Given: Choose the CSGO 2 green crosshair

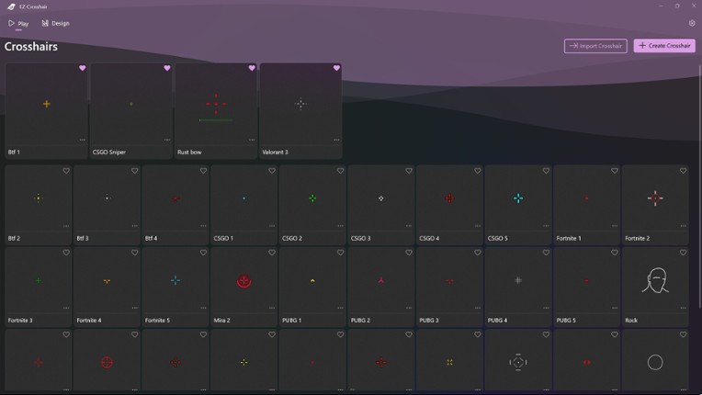Looking at the screenshot, I should click(312, 198).
